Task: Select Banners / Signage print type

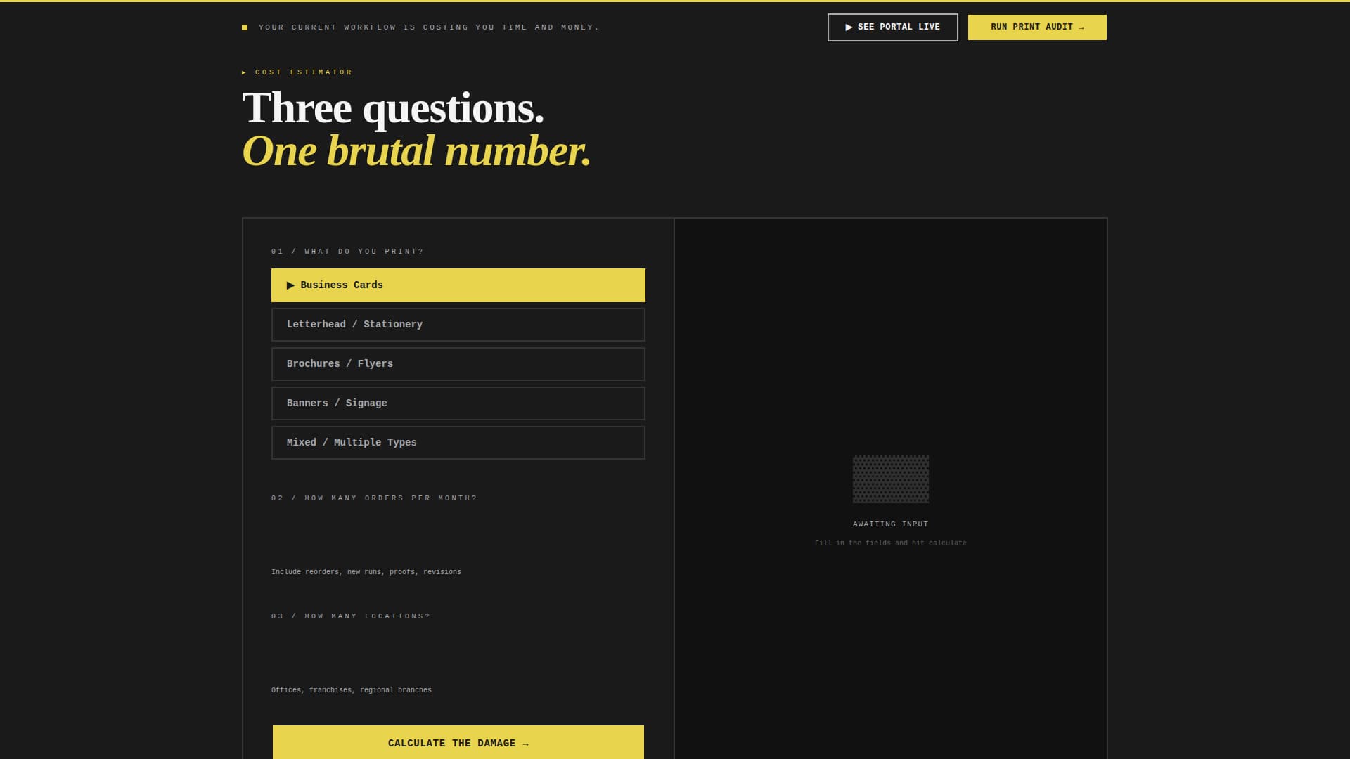Action: coord(458,403)
